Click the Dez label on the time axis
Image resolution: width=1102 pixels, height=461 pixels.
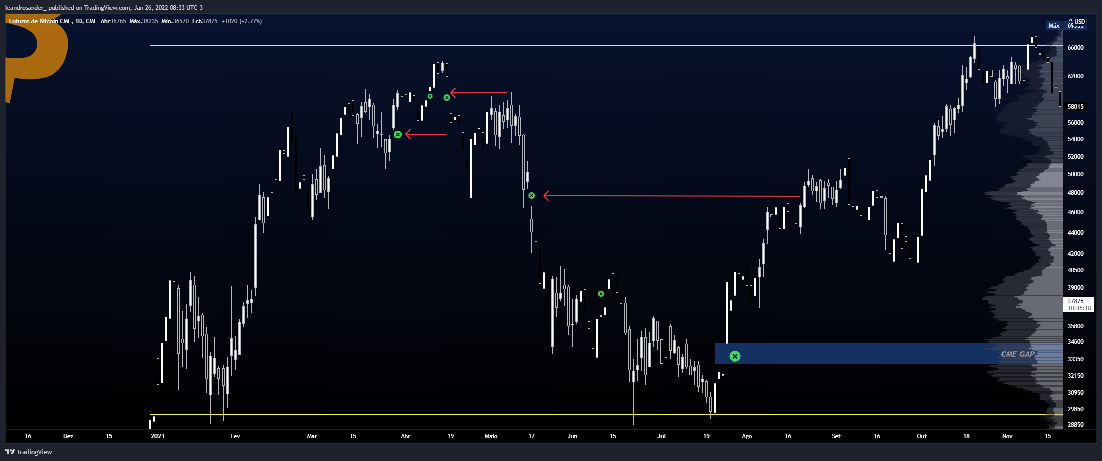(x=68, y=436)
